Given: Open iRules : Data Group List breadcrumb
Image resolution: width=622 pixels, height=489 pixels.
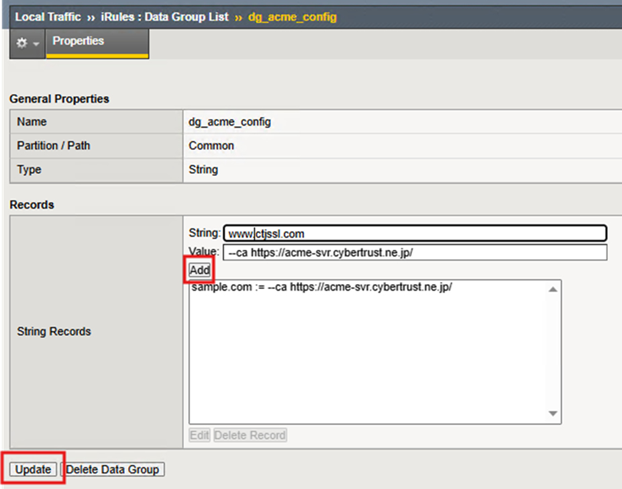Looking at the screenshot, I should click(164, 17).
